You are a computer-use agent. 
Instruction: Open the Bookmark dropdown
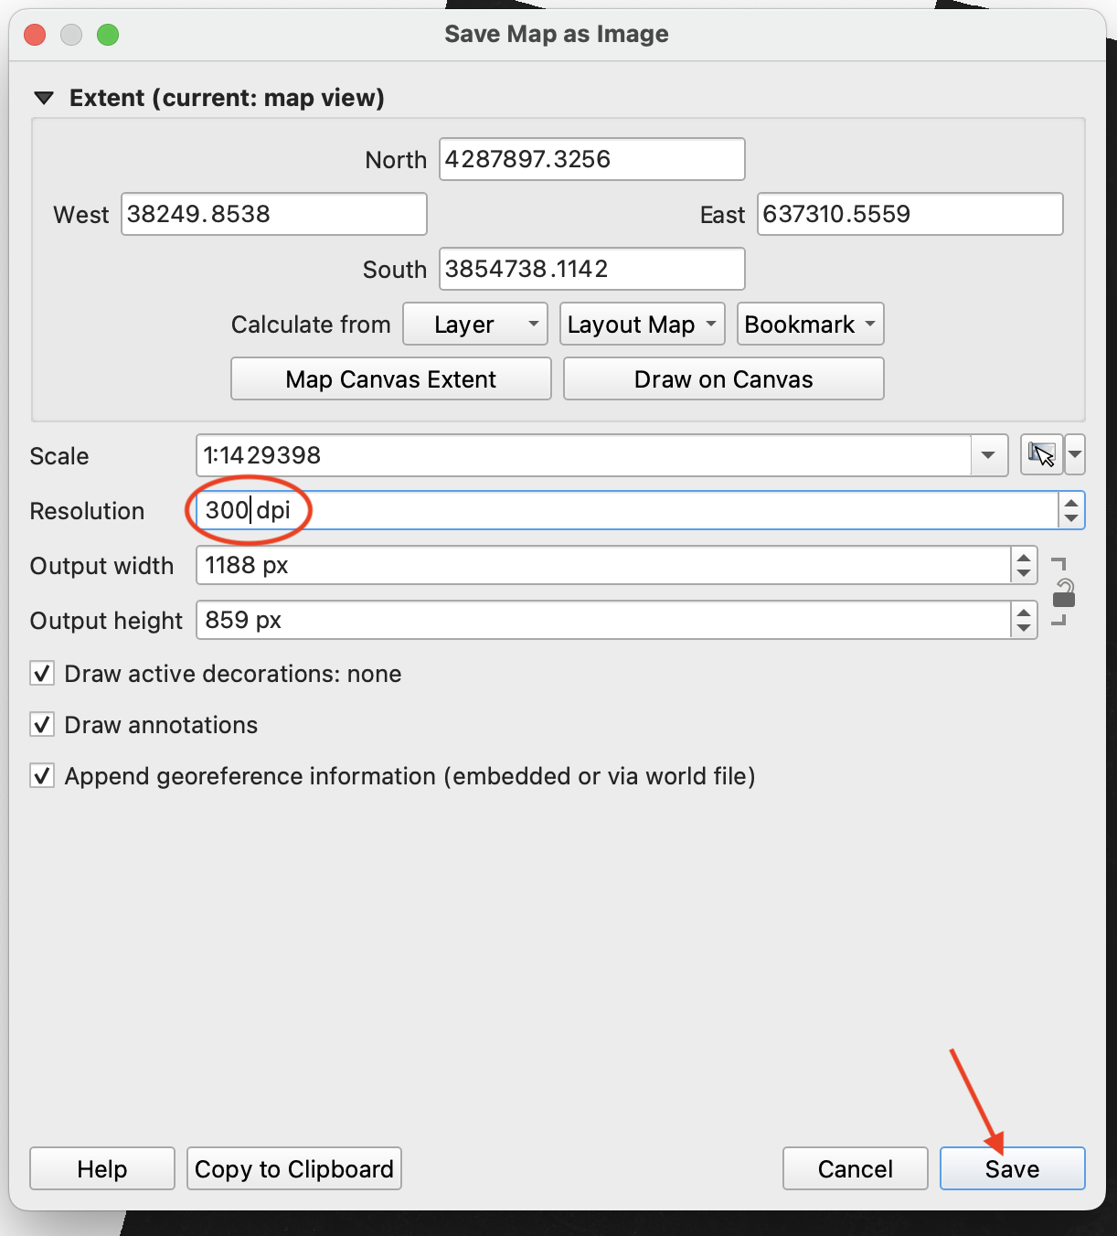click(x=811, y=325)
